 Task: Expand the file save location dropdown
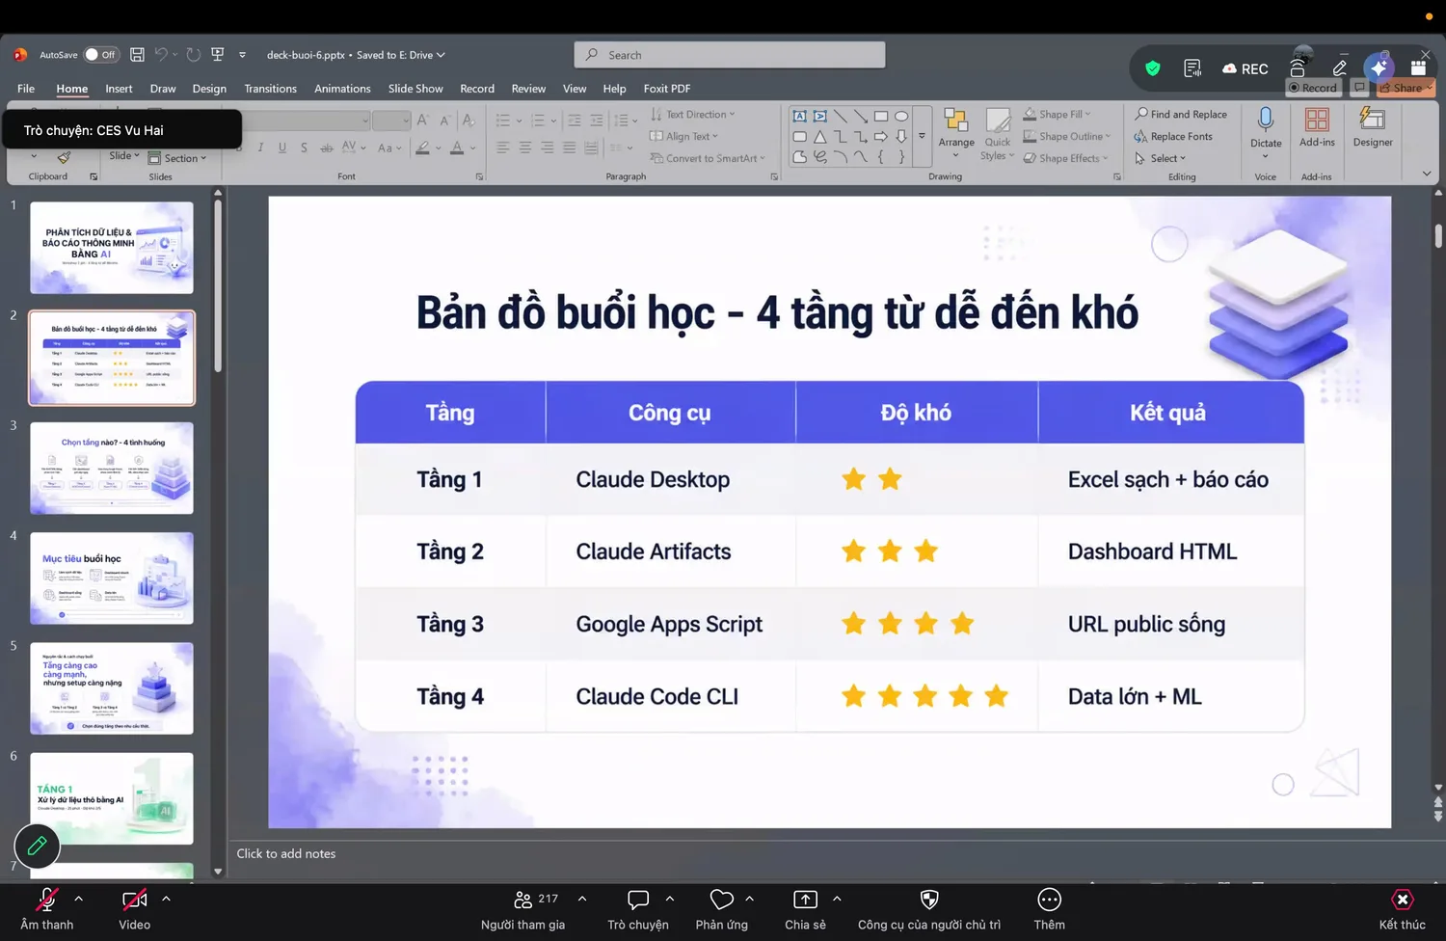pyautogui.click(x=441, y=55)
